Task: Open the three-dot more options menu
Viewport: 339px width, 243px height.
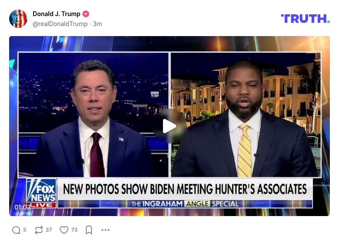Action: point(105,230)
